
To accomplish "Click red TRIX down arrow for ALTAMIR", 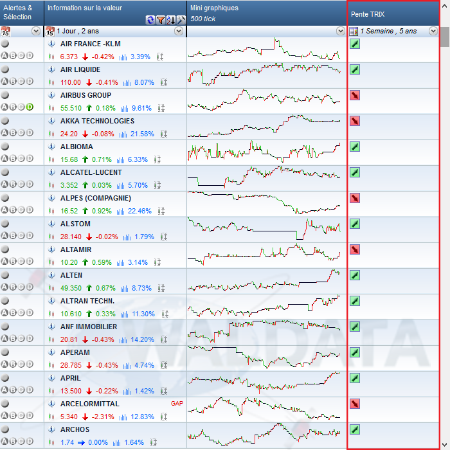I will 355,249.
